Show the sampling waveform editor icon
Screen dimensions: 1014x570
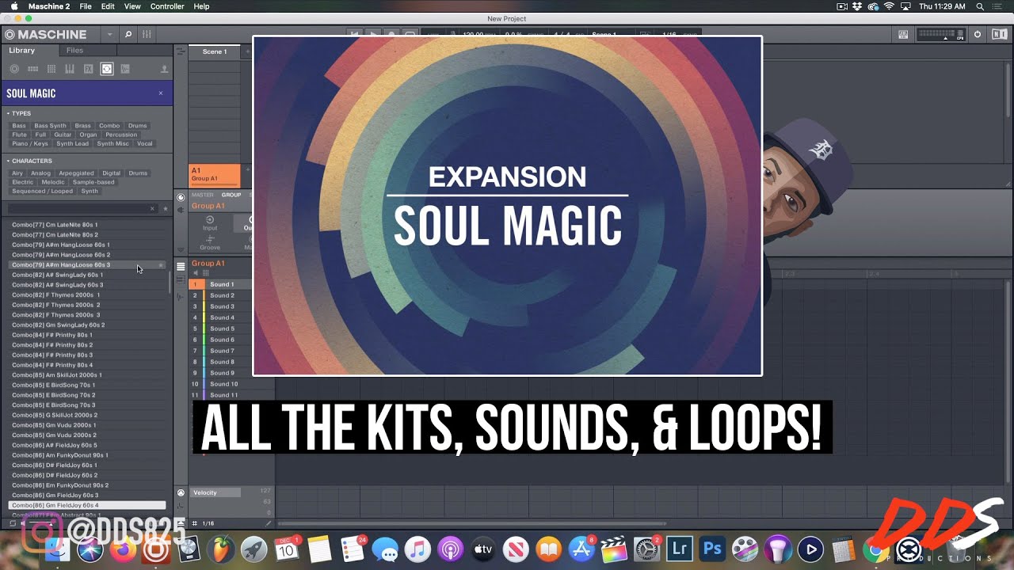[x=181, y=296]
